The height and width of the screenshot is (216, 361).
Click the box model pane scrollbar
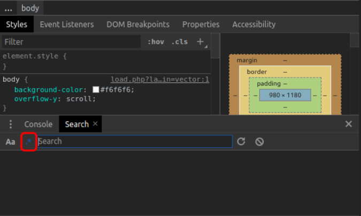pyautogui.click(x=354, y=40)
